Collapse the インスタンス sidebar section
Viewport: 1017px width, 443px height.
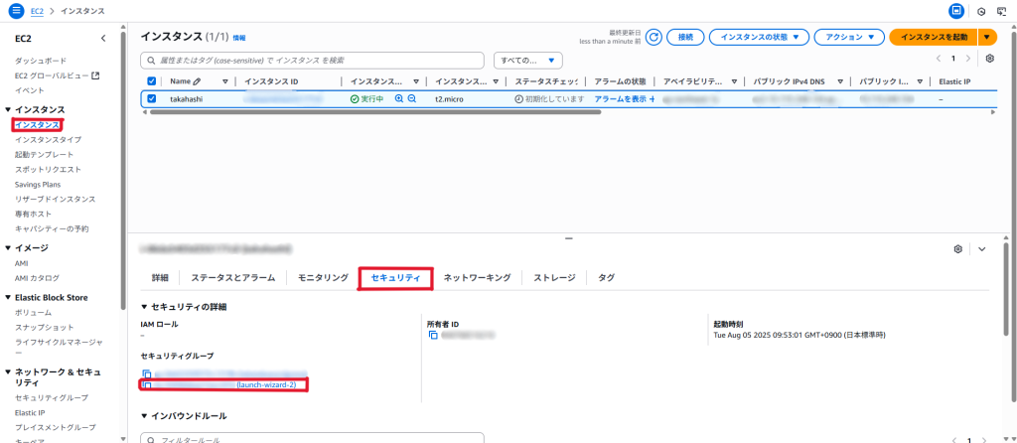8,109
